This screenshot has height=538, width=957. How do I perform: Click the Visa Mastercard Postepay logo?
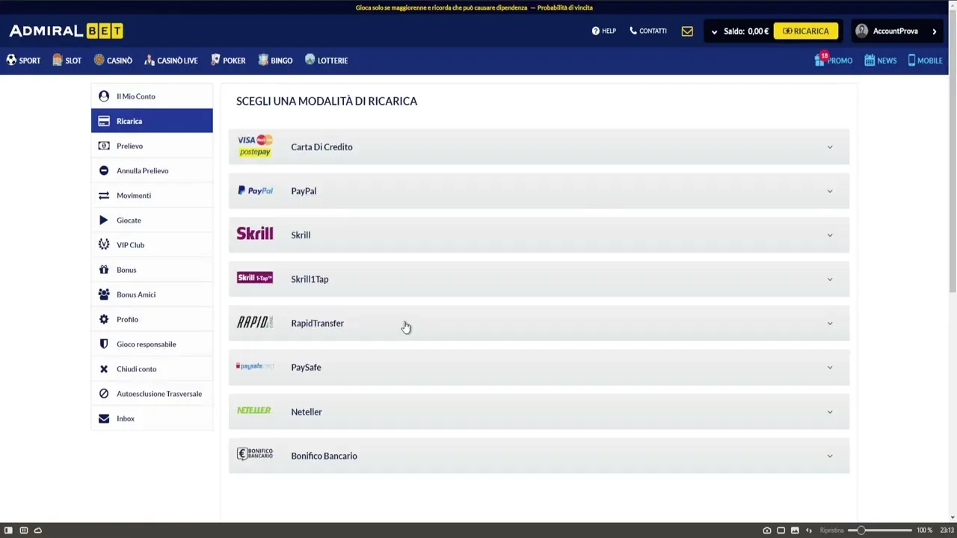click(255, 146)
